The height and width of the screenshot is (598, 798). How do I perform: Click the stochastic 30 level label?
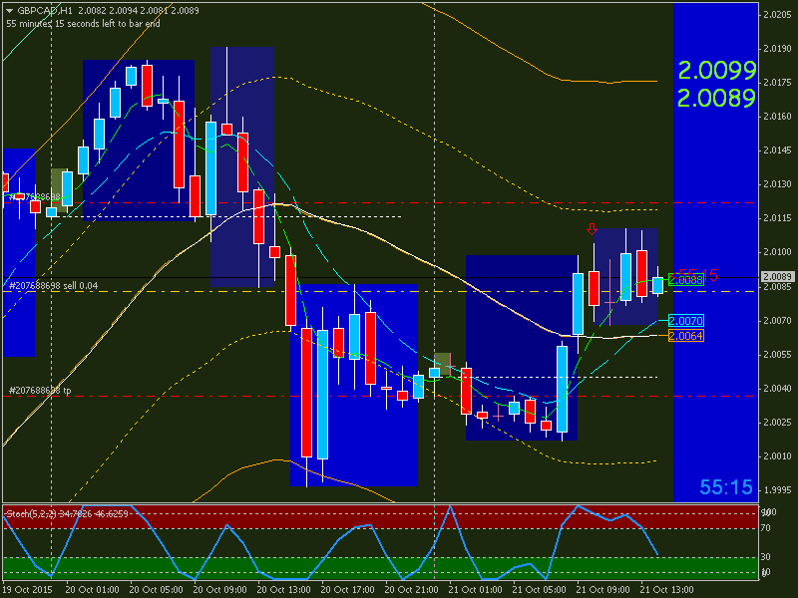pos(765,557)
